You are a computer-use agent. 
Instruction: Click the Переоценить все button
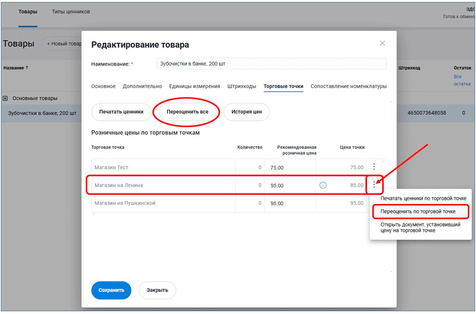(188, 112)
